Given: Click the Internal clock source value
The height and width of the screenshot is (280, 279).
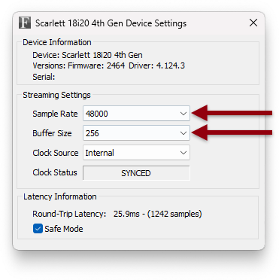Looking at the screenshot, I should point(100,153).
